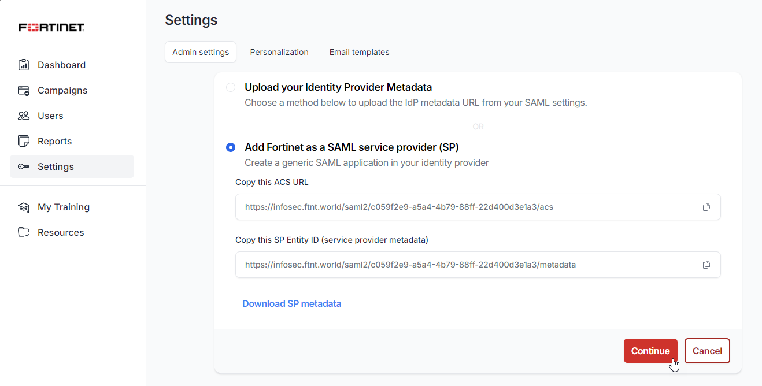Click the Users sidebar icon

[24, 116]
